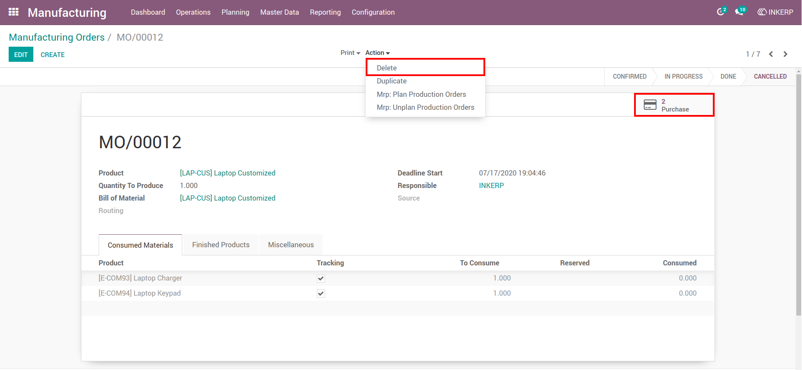Toggle tracking checkbox for Laptop Keypad
The height and width of the screenshot is (370, 802).
coord(321,293)
